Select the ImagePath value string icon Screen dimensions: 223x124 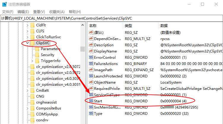tap(91, 70)
